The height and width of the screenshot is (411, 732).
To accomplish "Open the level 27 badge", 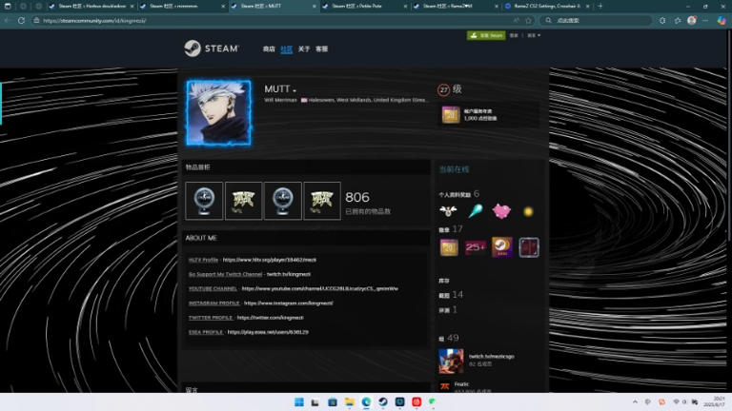I will (443, 90).
